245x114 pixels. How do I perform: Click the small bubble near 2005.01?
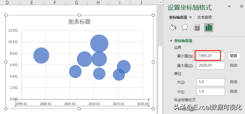75,71
